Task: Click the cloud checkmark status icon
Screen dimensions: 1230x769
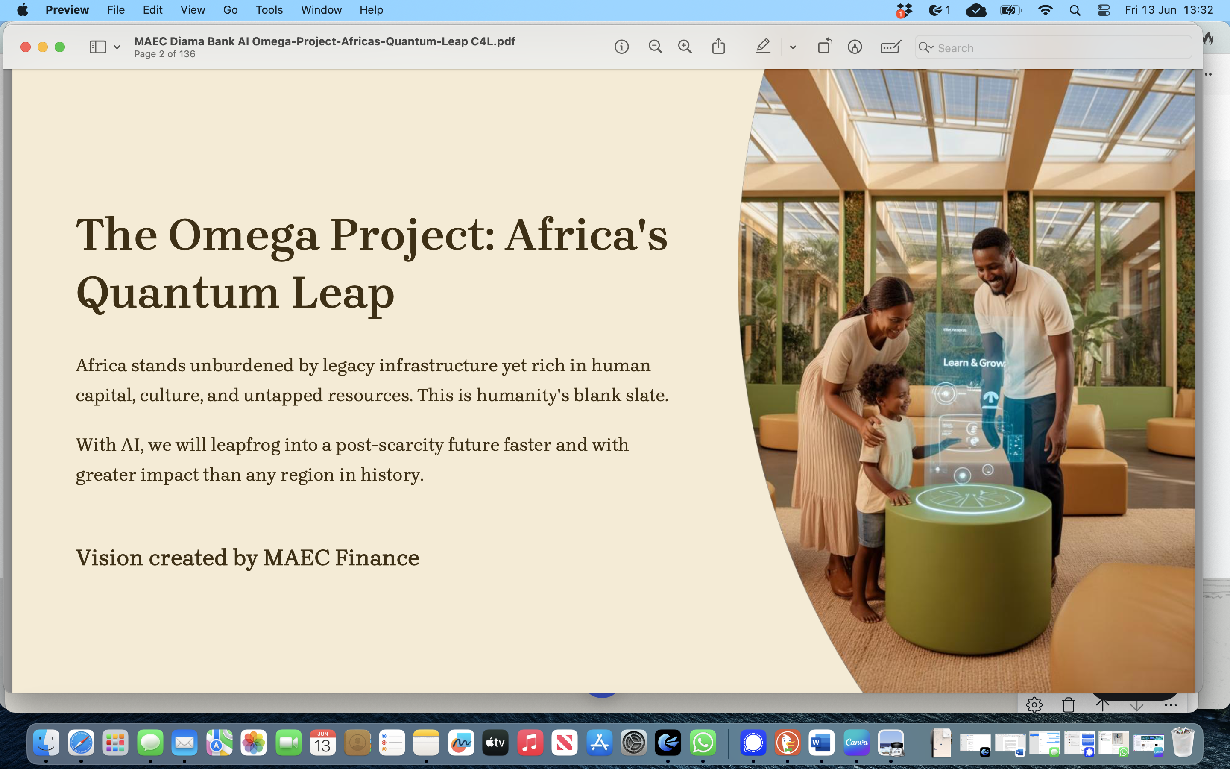Action: point(976,10)
